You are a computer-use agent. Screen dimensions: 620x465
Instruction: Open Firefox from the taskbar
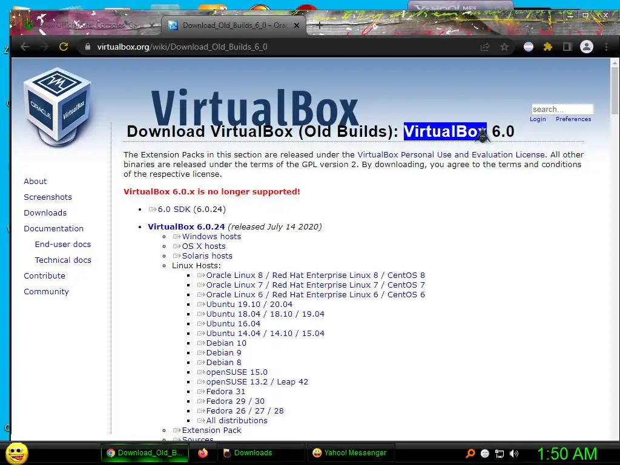pos(203,453)
